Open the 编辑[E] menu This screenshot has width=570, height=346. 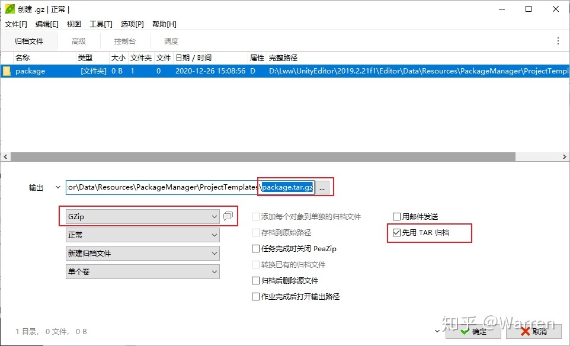click(x=47, y=24)
